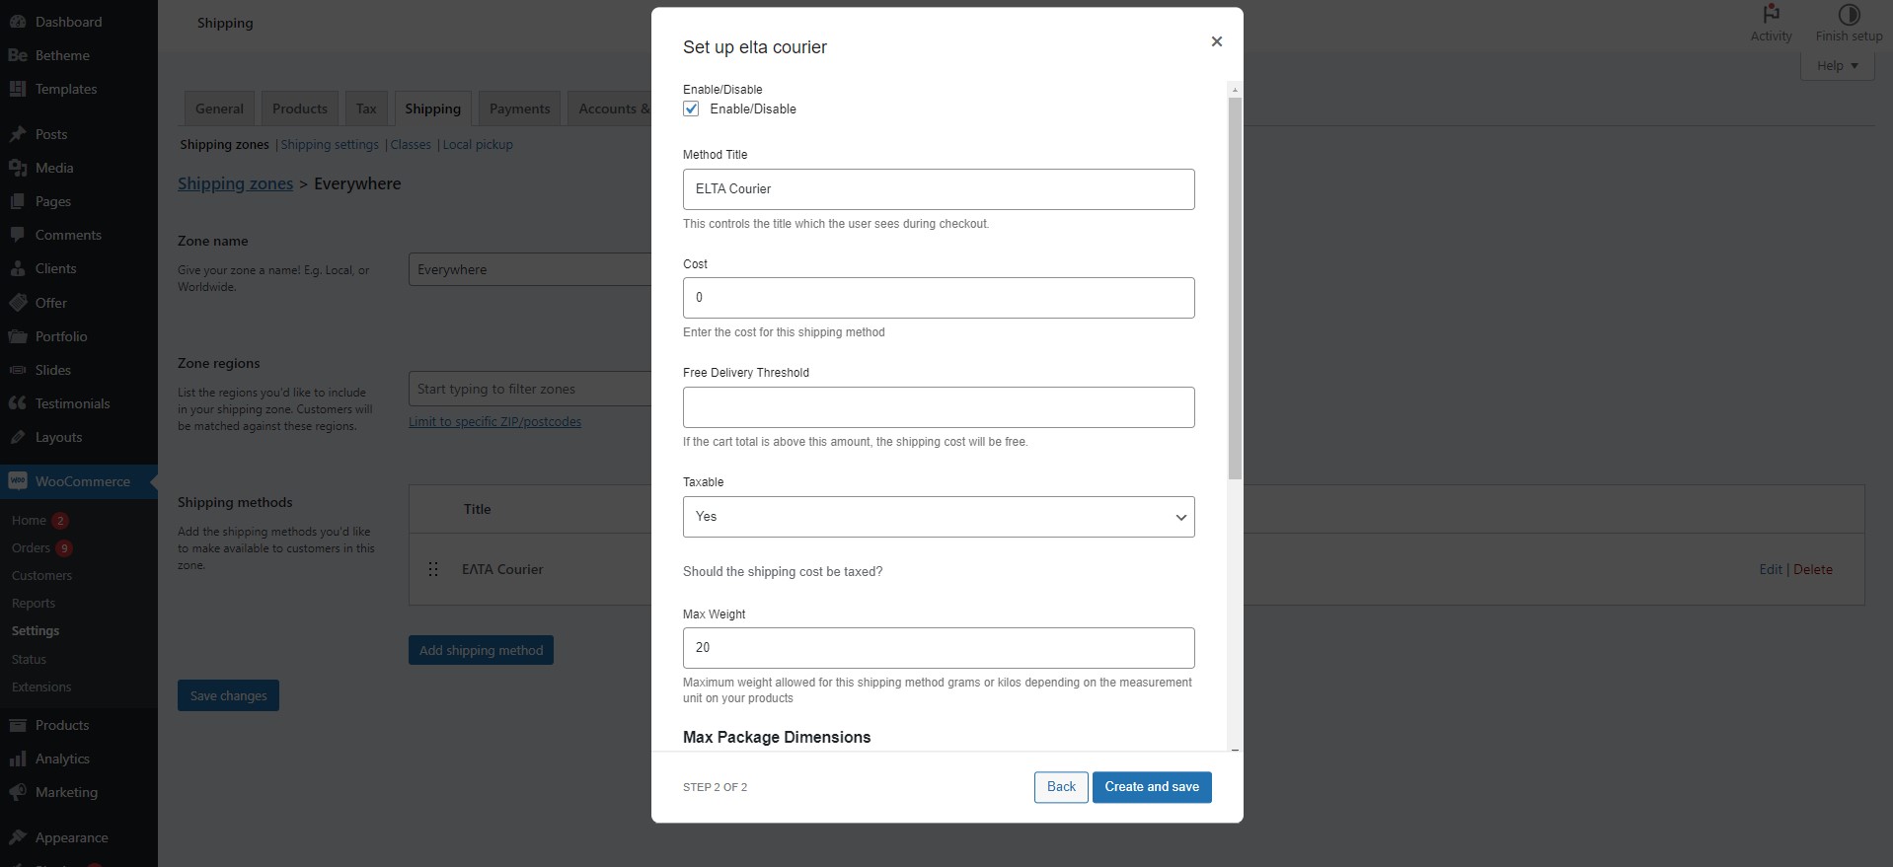
Task: Open the Media library icon
Action: click(17, 168)
